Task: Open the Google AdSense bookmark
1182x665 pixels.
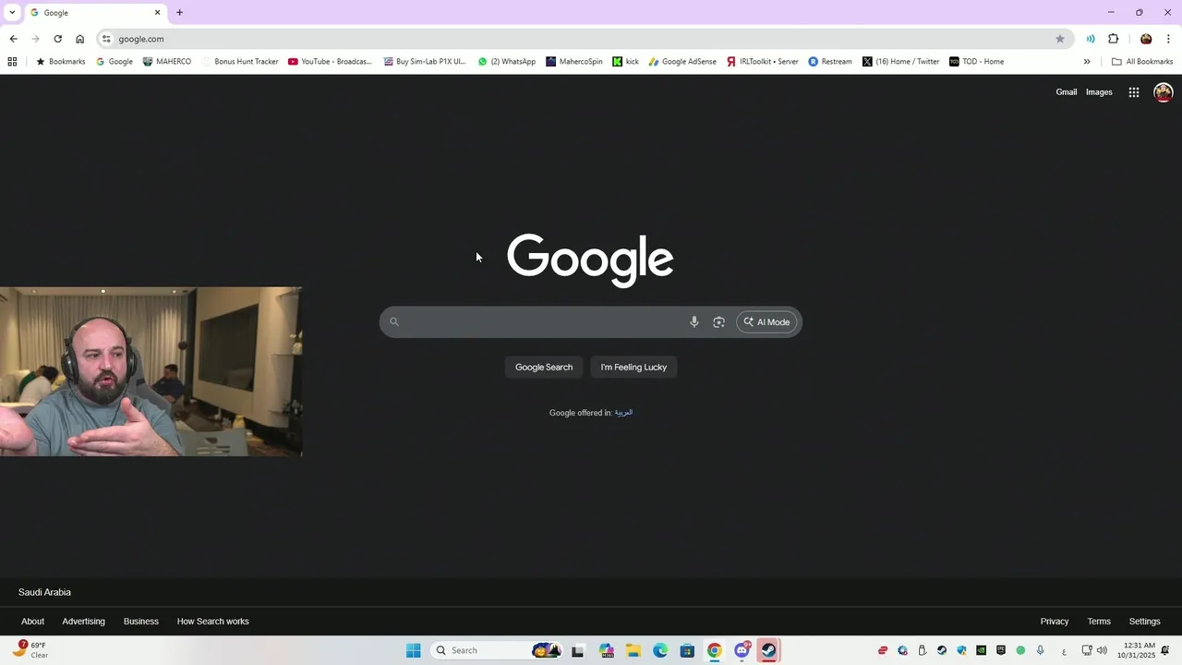Action: [x=682, y=62]
